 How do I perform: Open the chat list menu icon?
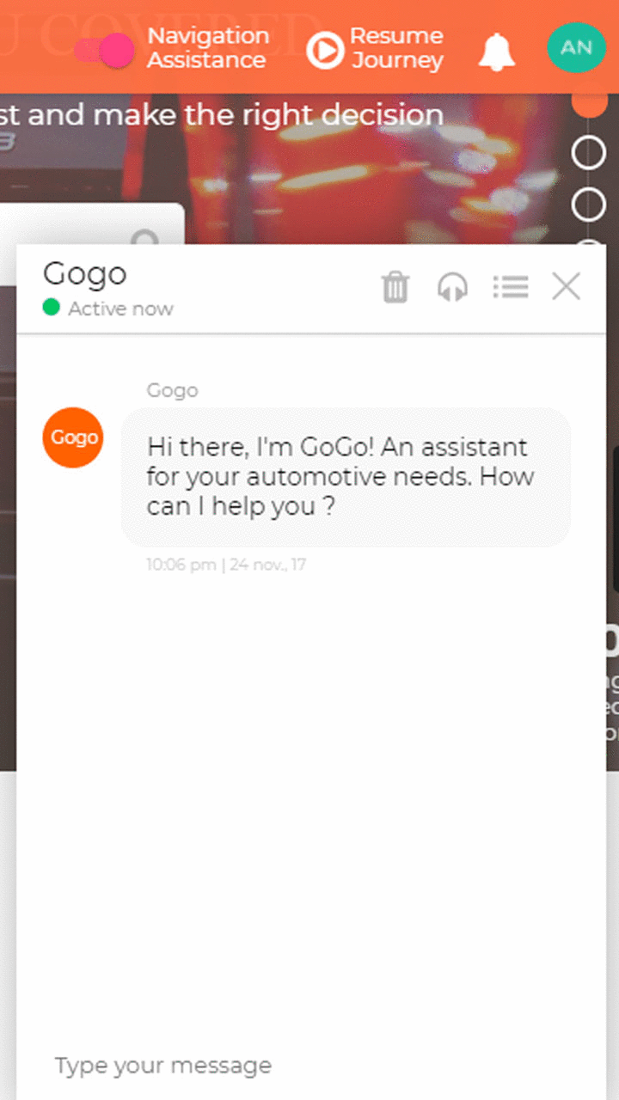(511, 287)
